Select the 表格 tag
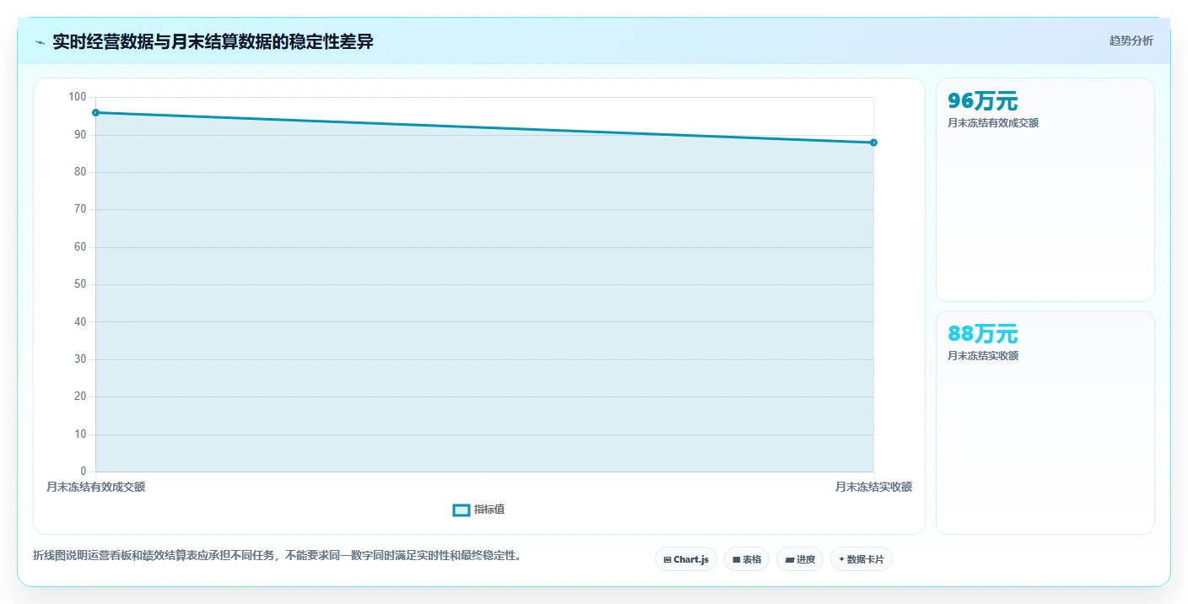 [747, 559]
